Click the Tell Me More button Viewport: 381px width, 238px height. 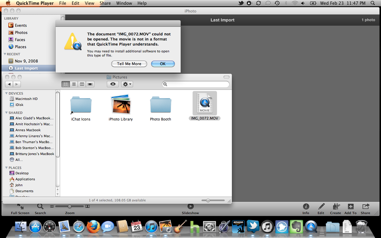click(x=129, y=64)
